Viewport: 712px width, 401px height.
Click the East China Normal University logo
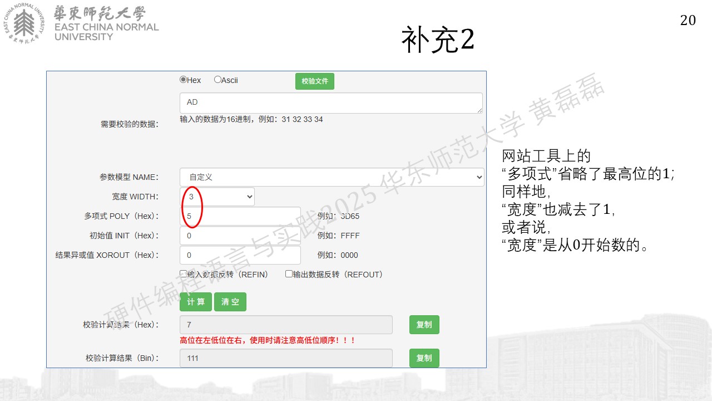[x=82, y=25]
